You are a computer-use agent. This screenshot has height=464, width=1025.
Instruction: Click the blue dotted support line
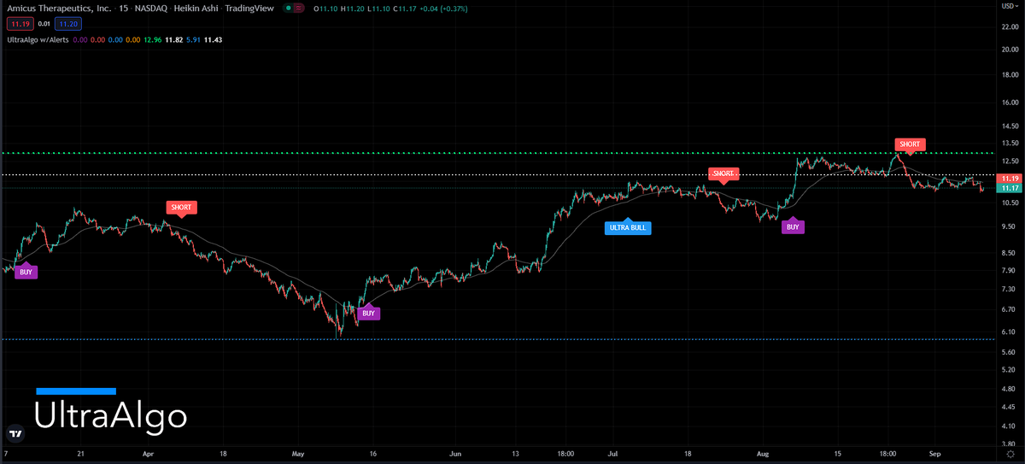[x=498, y=339]
